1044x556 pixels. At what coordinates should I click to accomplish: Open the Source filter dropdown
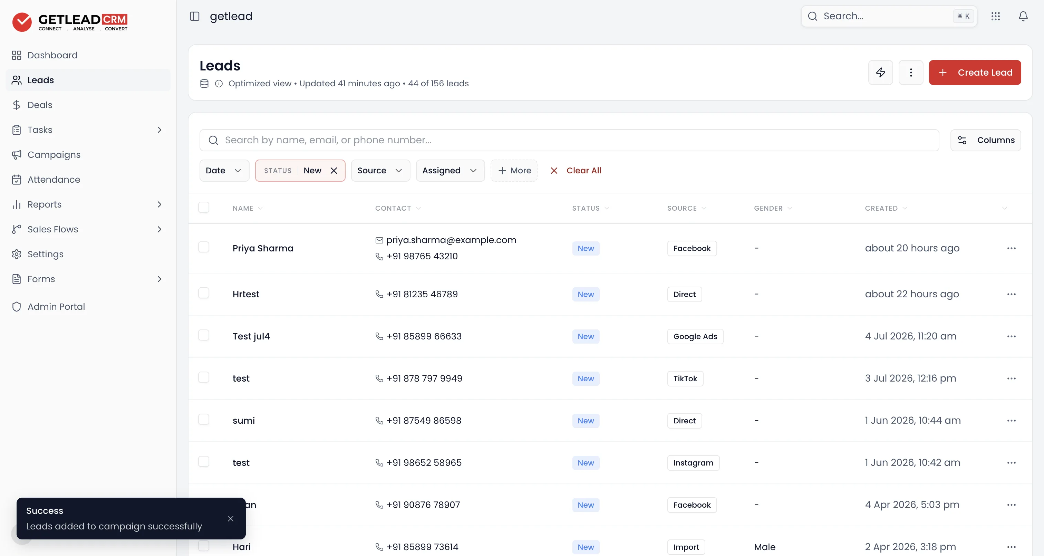point(380,171)
